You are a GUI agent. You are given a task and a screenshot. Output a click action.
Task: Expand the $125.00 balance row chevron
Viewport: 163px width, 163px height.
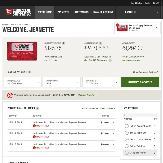pyautogui.click(x=113, y=123)
